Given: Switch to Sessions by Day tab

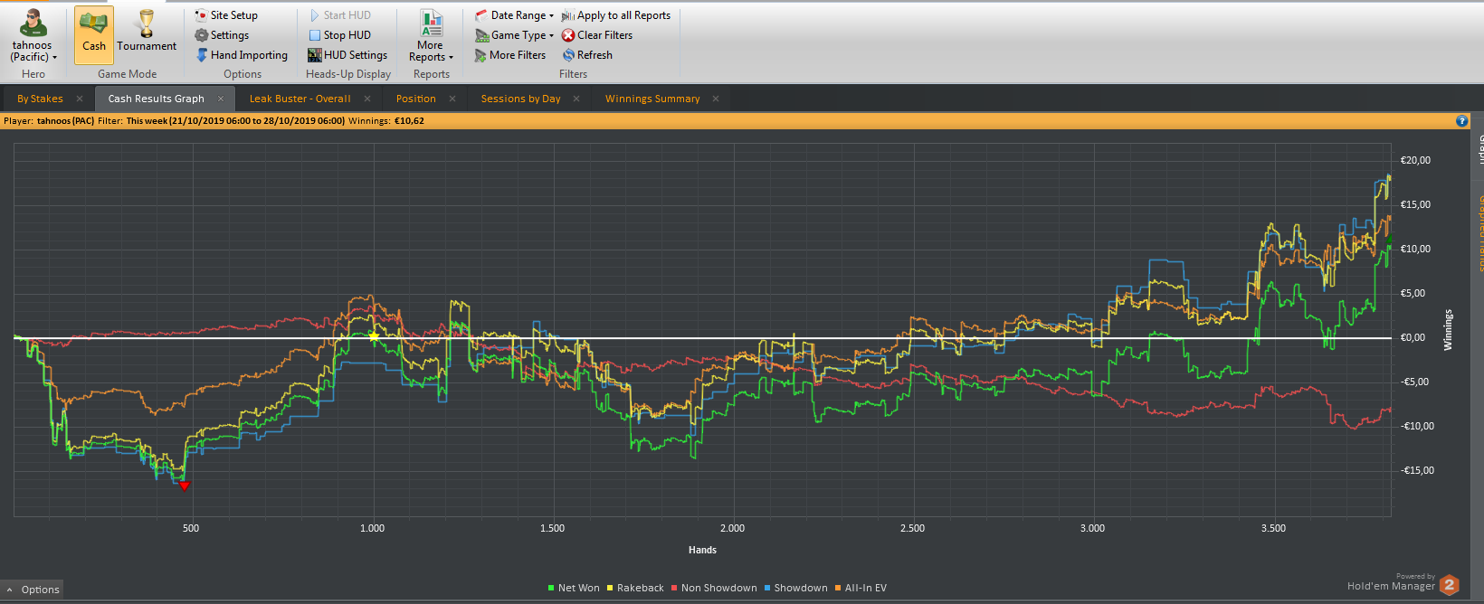Looking at the screenshot, I should click(x=520, y=99).
